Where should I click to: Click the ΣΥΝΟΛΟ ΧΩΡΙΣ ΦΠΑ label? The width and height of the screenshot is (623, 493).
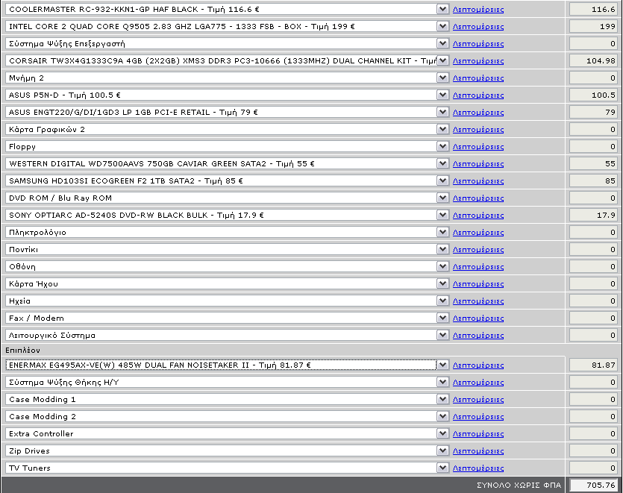point(519,485)
